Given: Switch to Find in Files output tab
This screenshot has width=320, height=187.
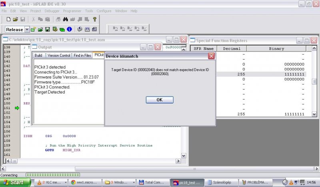Looking at the screenshot, I should [x=82, y=56].
